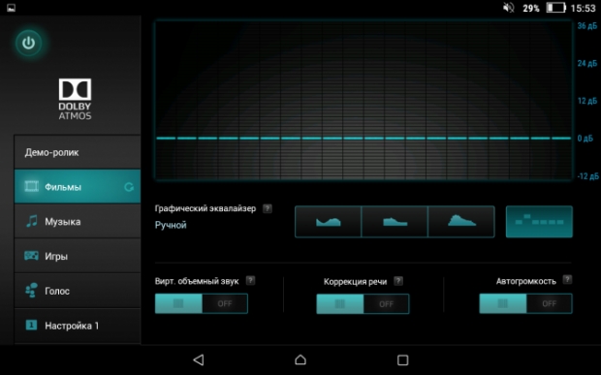Open help for Графический эквалайзер

(268, 208)
